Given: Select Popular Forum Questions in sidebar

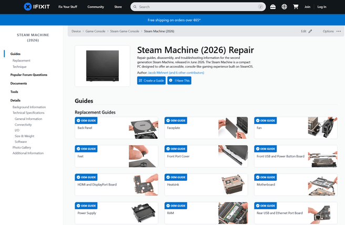Looking at the screenshot, I should 29,75.
